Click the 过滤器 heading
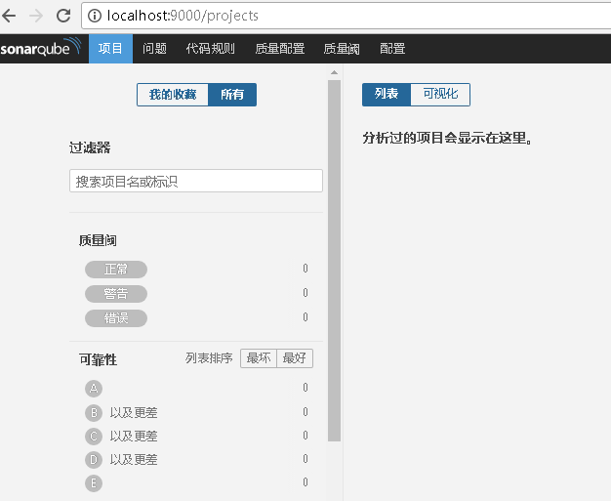This screenshot has height=501, width=611. click(90, 147)
